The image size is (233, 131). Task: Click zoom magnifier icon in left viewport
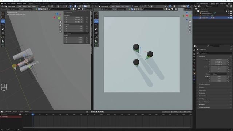pos(60,22)
